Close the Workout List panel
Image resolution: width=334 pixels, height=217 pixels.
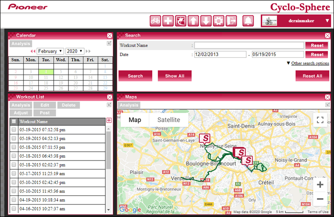(x=110, y=97)
